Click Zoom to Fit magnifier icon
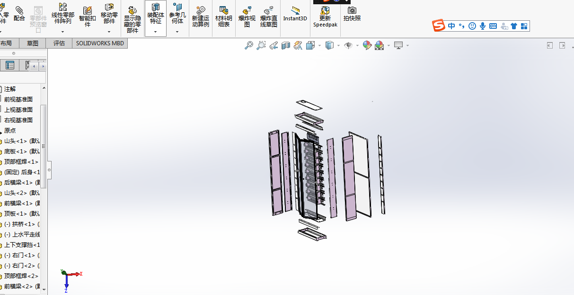Screen dimensions: 574x295 pos(249,45)
